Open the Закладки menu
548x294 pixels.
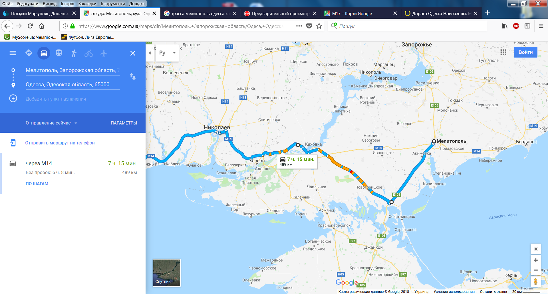click(87, 4)
